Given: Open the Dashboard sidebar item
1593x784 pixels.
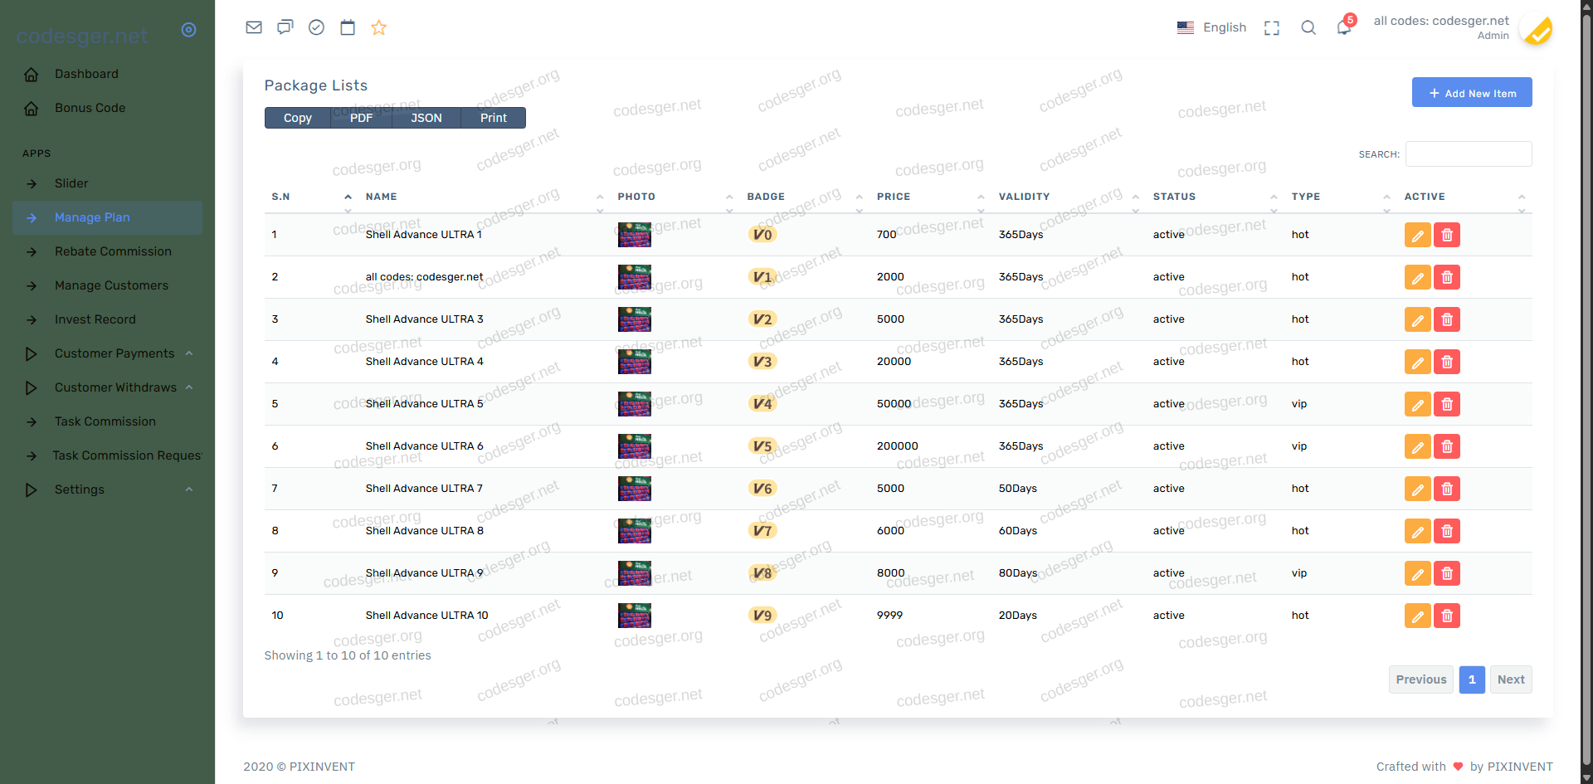Looking at the screenshot, I should pos(86,74).
